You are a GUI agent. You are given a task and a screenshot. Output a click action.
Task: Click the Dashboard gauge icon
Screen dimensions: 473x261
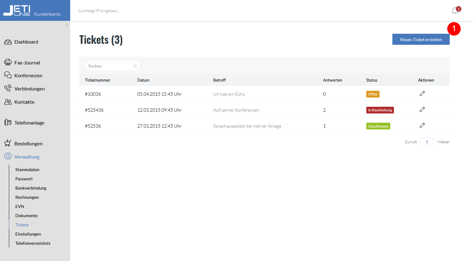coord(8,42)
